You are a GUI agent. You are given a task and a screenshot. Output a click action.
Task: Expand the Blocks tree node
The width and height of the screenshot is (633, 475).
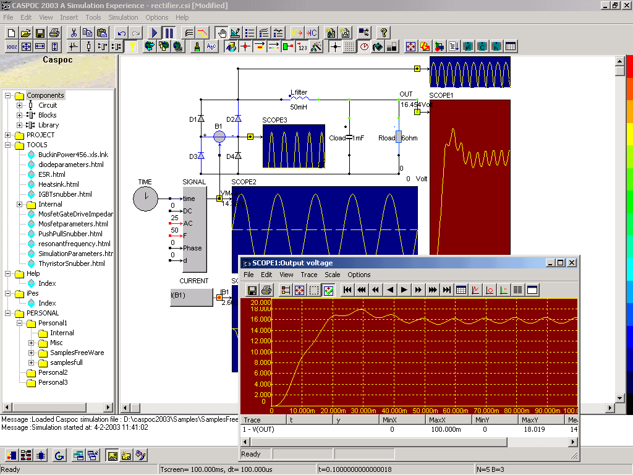coord(19,115)
